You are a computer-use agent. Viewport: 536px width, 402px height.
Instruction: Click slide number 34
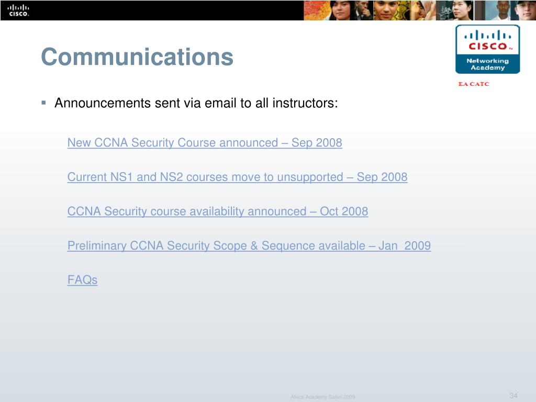(513, 396)
